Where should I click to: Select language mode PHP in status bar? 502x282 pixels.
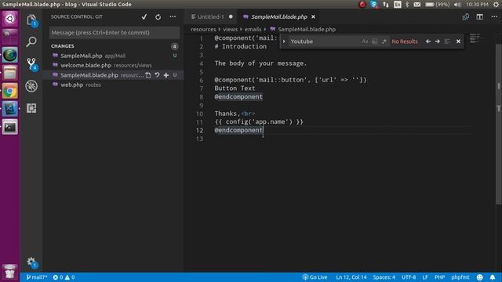coord(439,277)
